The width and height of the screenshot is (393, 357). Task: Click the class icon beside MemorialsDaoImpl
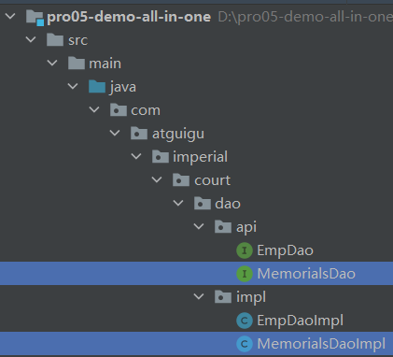point(245,344)
